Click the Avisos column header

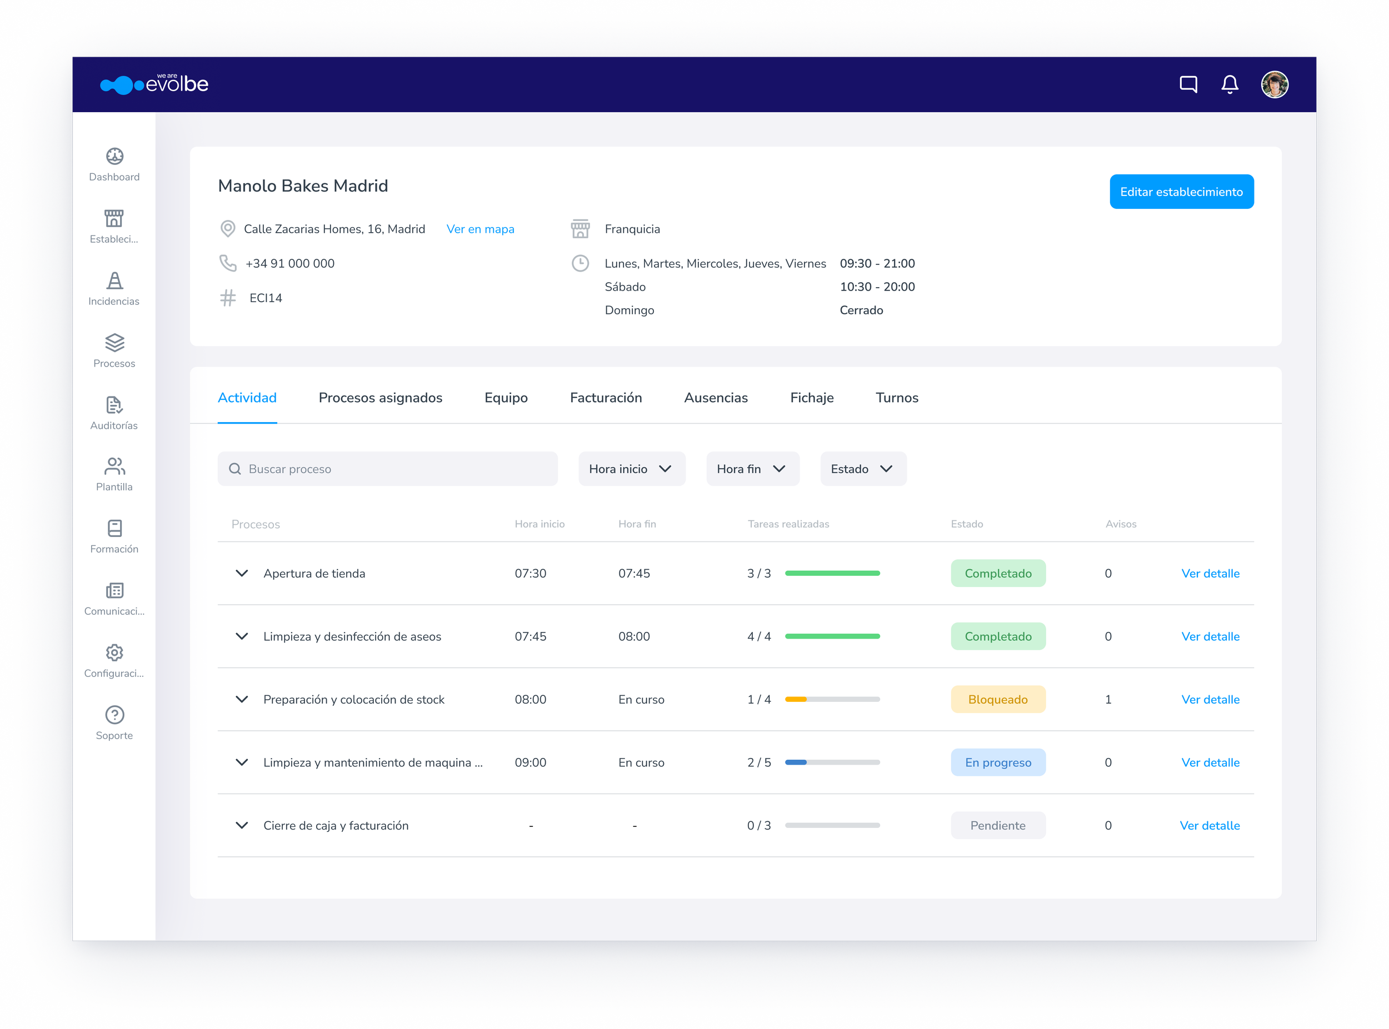[1121, 524]
